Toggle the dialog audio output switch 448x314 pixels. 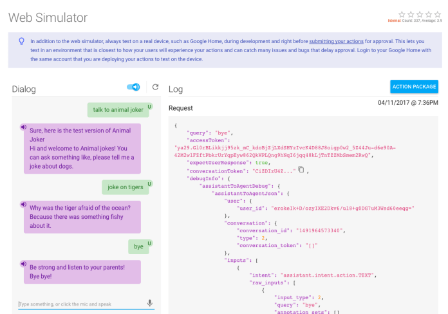(134, 88)
